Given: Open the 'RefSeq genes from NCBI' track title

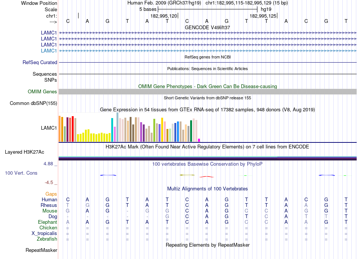Looking at the screenshot, I should pos(207,57).
